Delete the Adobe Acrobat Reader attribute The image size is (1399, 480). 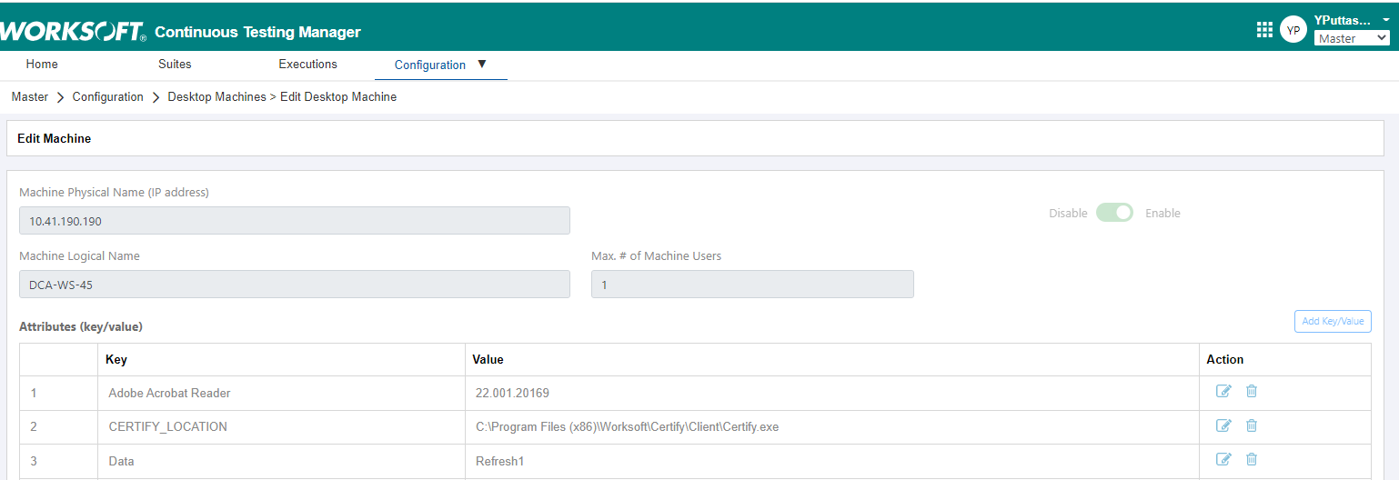(x=1252, y=391)
